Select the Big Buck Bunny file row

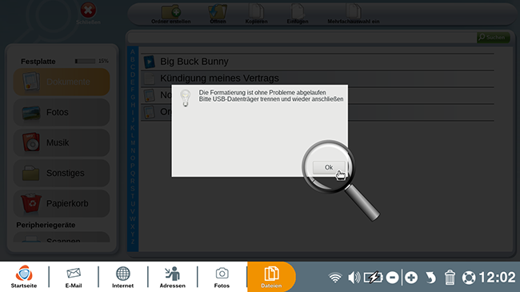click(318, 62)
